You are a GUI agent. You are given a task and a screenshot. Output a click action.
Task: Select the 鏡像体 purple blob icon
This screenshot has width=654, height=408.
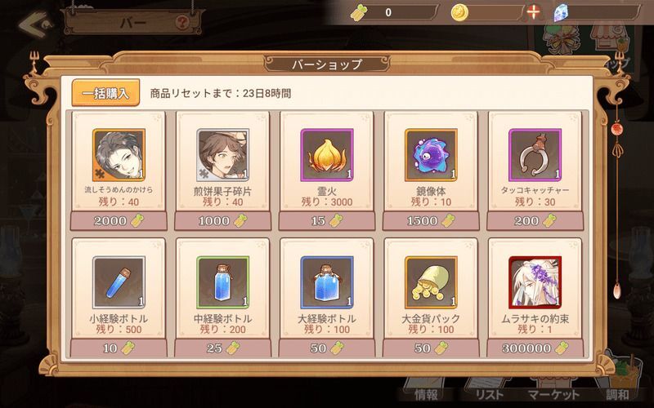tap(431, 155)
